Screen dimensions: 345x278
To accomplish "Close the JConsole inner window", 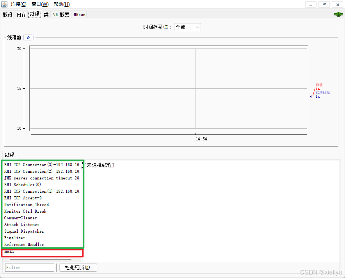I will [x=338, y=5].
